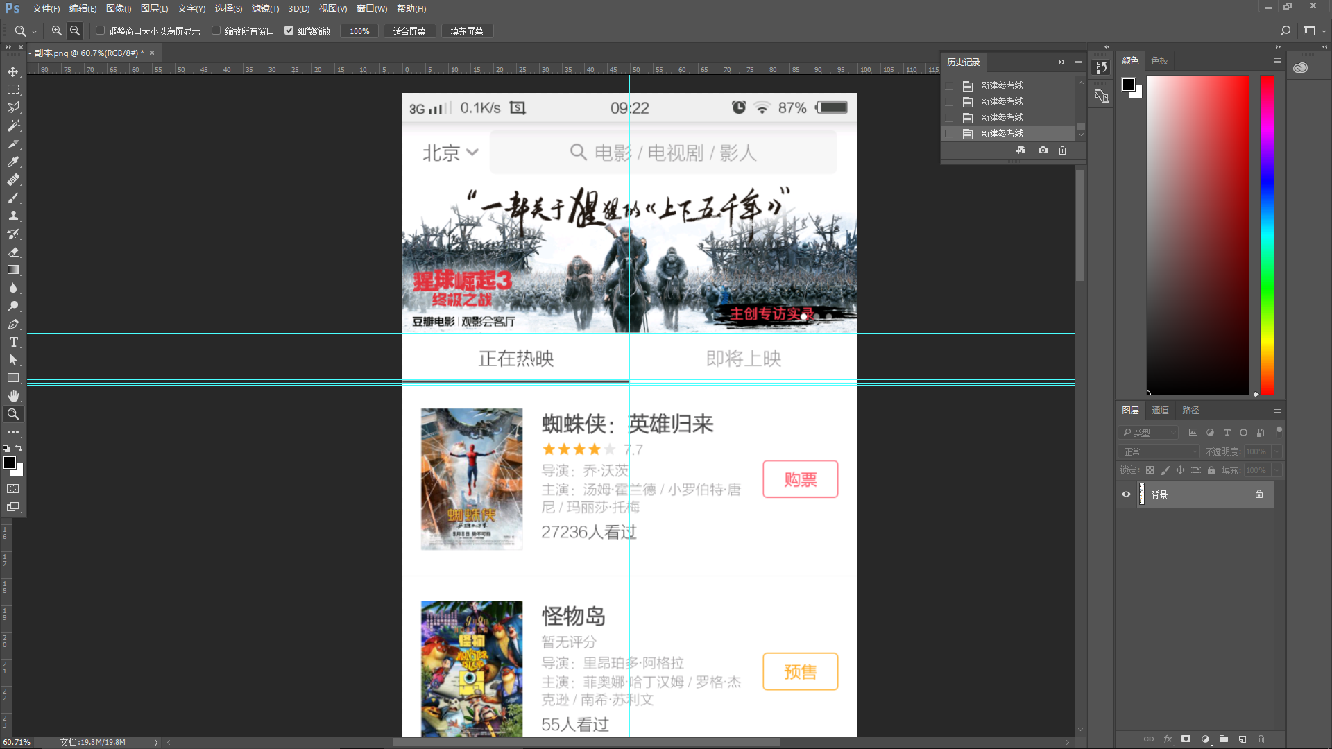This screenshot has height=749, width=1332.
Task: Select the Hand tool
Action: pos(13,396)
